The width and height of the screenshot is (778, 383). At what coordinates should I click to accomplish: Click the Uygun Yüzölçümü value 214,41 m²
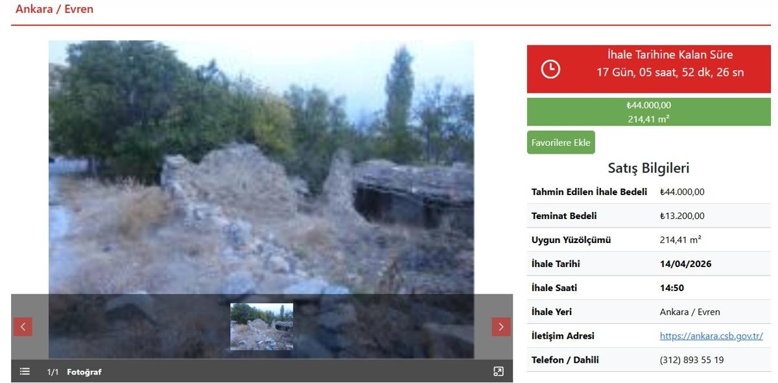680,240
